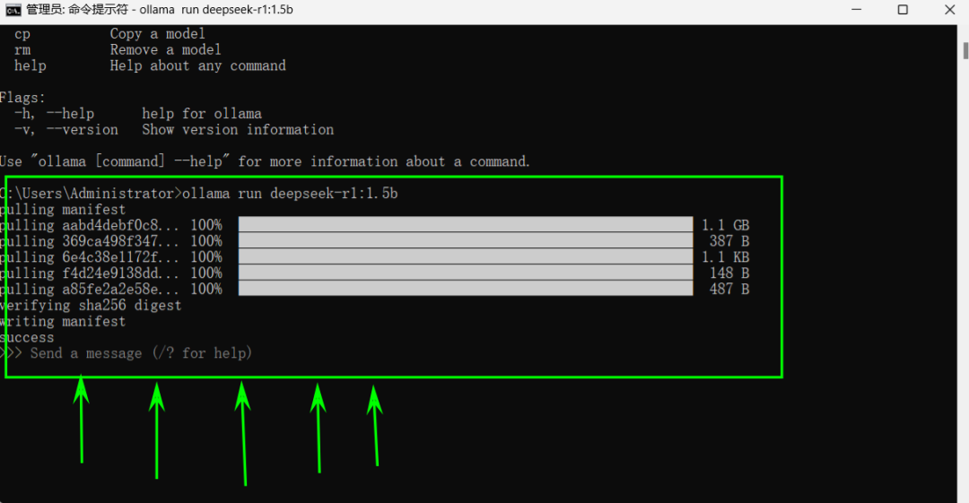Click progress bar for 369ca498f347 layer
969x503 pixels.
point(466,240)
